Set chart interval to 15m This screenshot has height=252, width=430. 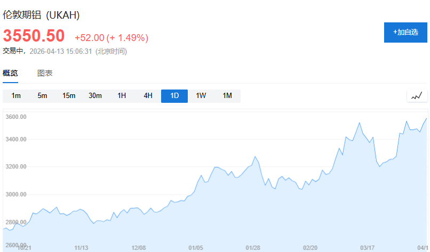tap(69, 96)
